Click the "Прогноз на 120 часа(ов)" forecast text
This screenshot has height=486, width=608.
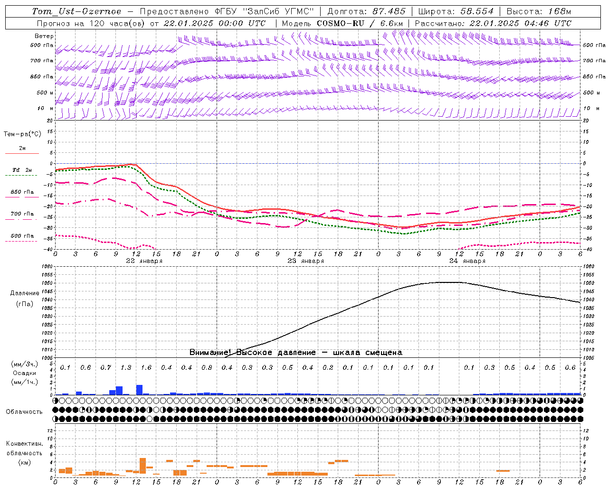click(x=91, y=23)
